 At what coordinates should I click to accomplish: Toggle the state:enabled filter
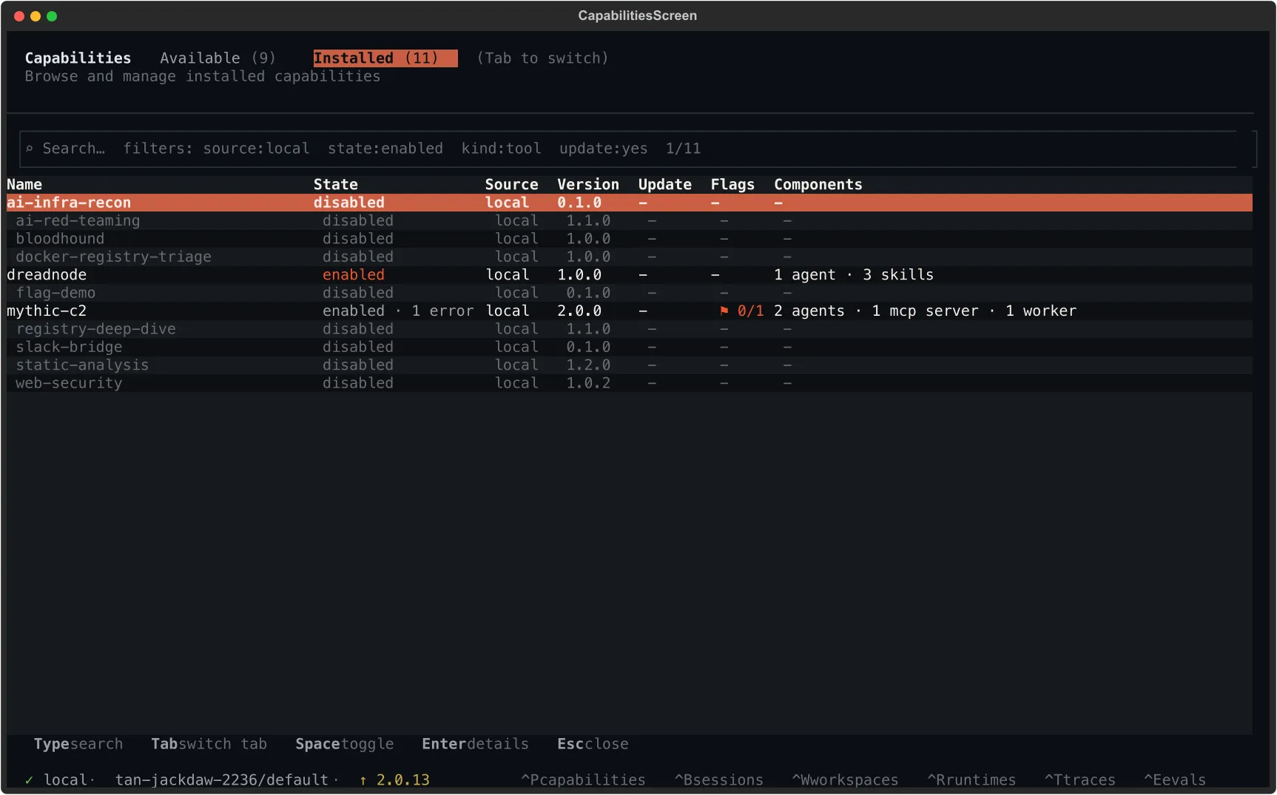pos(385,149)
